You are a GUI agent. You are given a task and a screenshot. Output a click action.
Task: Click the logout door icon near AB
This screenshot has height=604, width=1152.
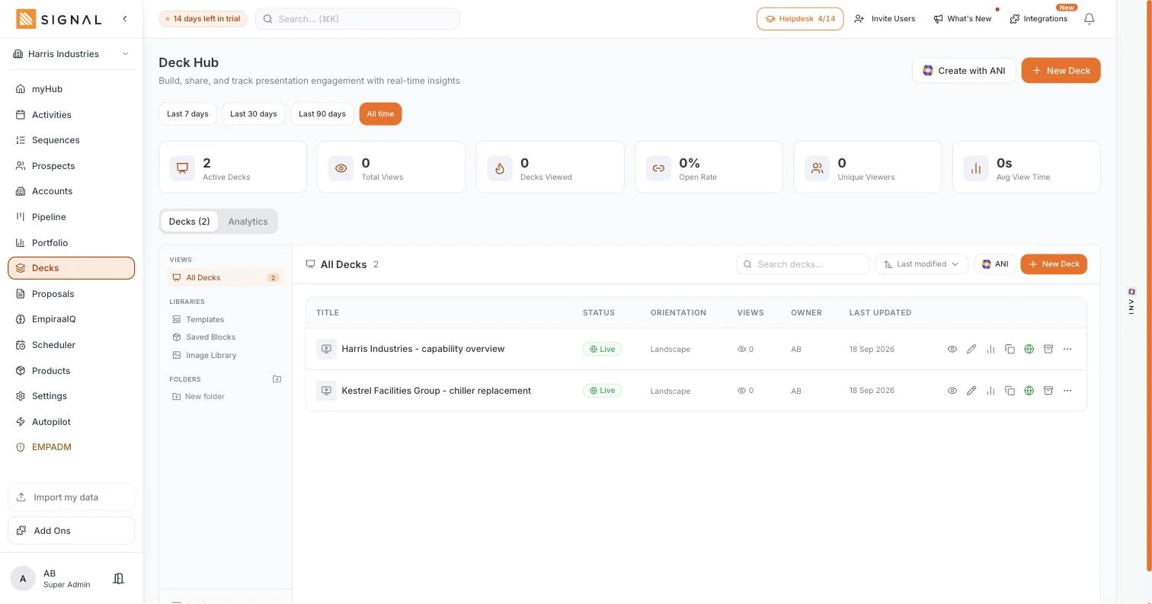(118, 579)
